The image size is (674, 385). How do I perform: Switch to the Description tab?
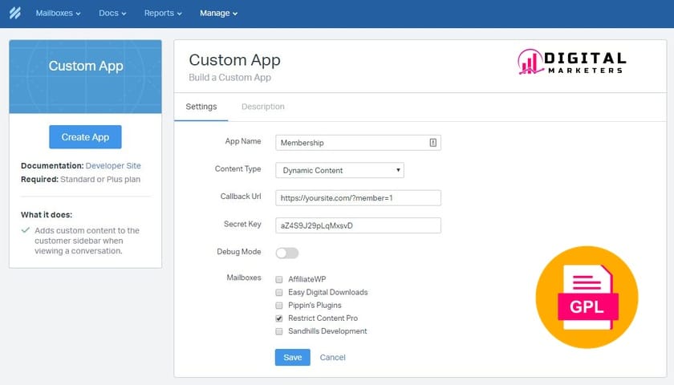[262, 107]
